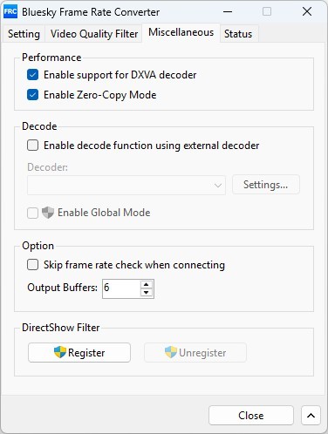328x434 pixels.
Task: Toggle the Enable Global Mode checkbox
Action: [x=32, y=213]
